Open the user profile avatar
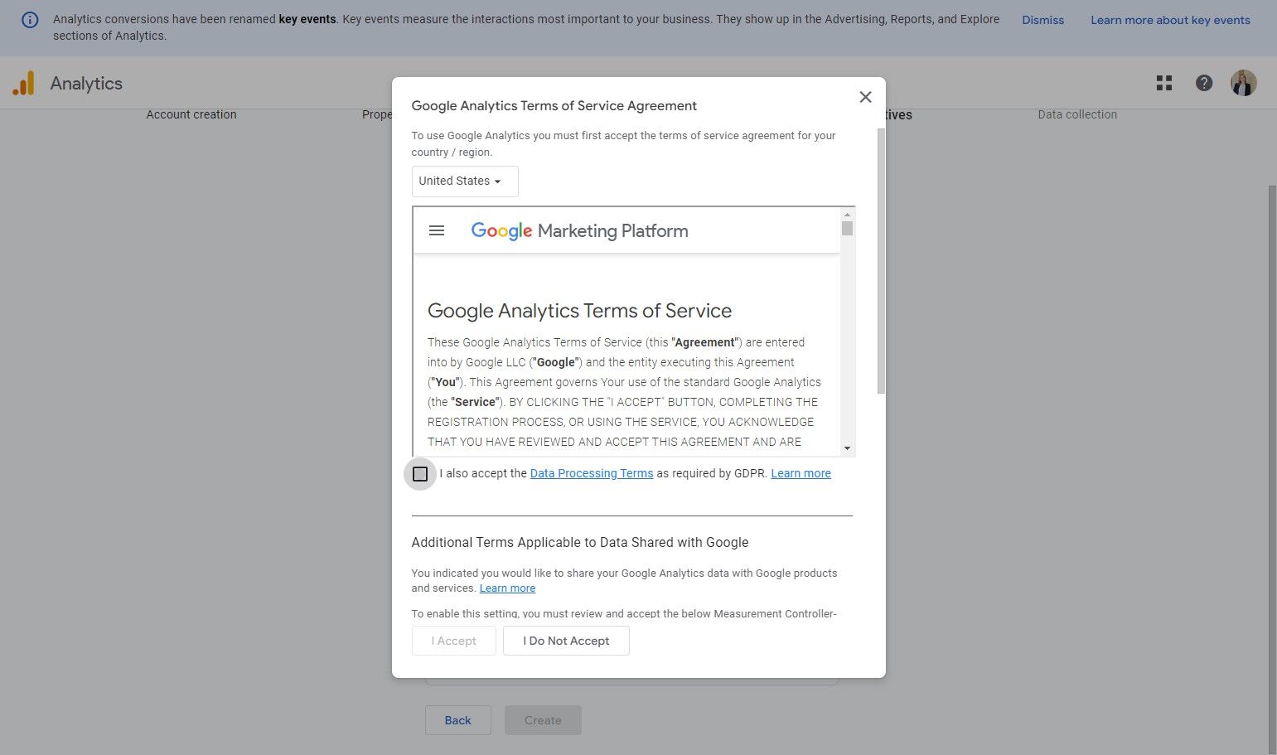Image resolution: width=1277 pixels, height=755 pixels. [1243, 83]
